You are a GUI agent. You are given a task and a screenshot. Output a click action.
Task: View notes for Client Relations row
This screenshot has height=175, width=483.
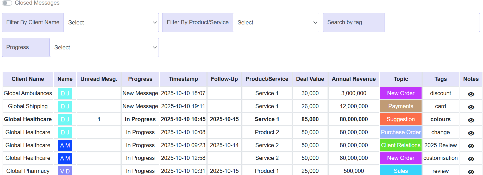pyautogui.click(x=471, y=146)
